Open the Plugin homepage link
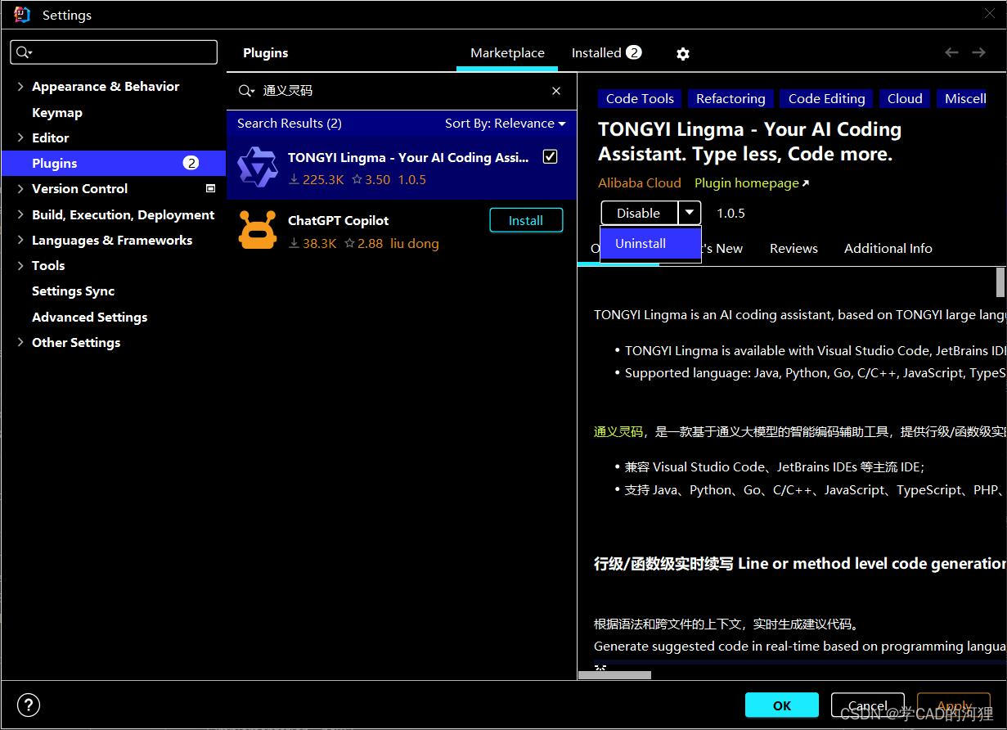This screenshot has width=1007, height=730. [x=752, y=183]
